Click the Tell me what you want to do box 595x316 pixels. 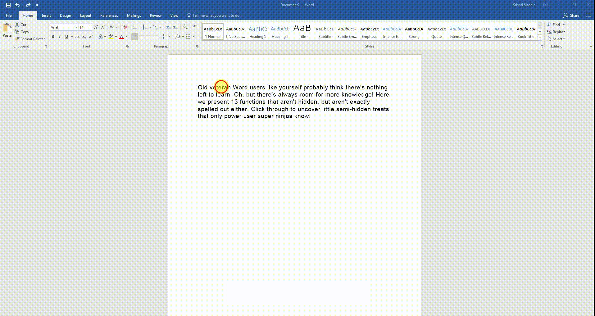point(213,15)
